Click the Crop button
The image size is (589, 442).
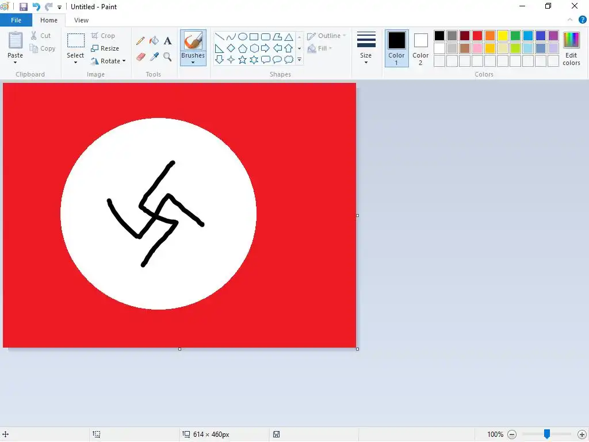103,36
